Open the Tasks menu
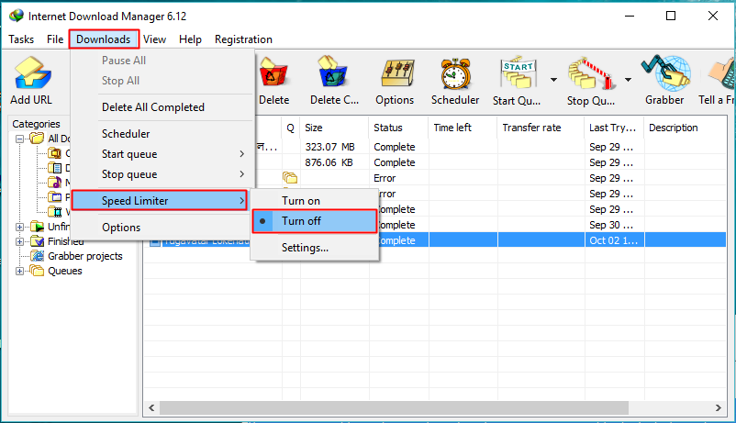This screenshot has width=736, height=423. [x=21, y=39]
